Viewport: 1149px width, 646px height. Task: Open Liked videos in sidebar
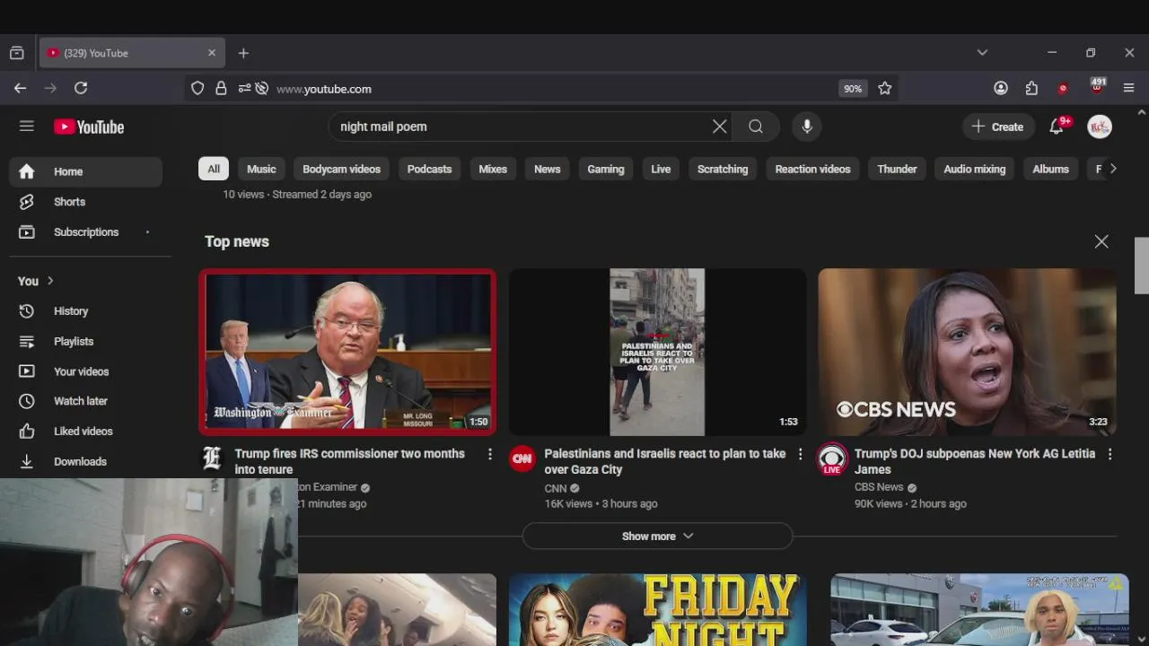(85, 432)
